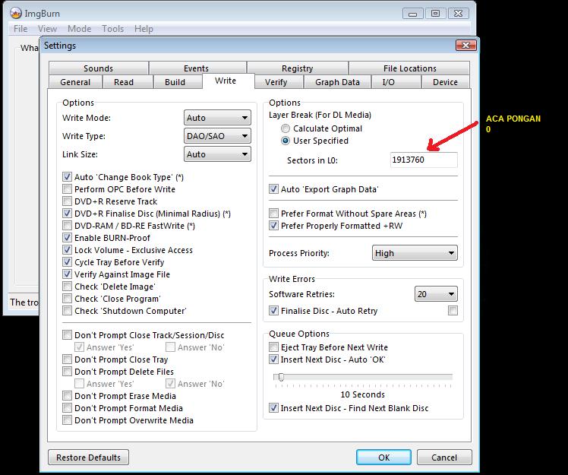Screen dimensions: 568x475
Task: Switch to the Sounds tab
Action: pos(98,68)
